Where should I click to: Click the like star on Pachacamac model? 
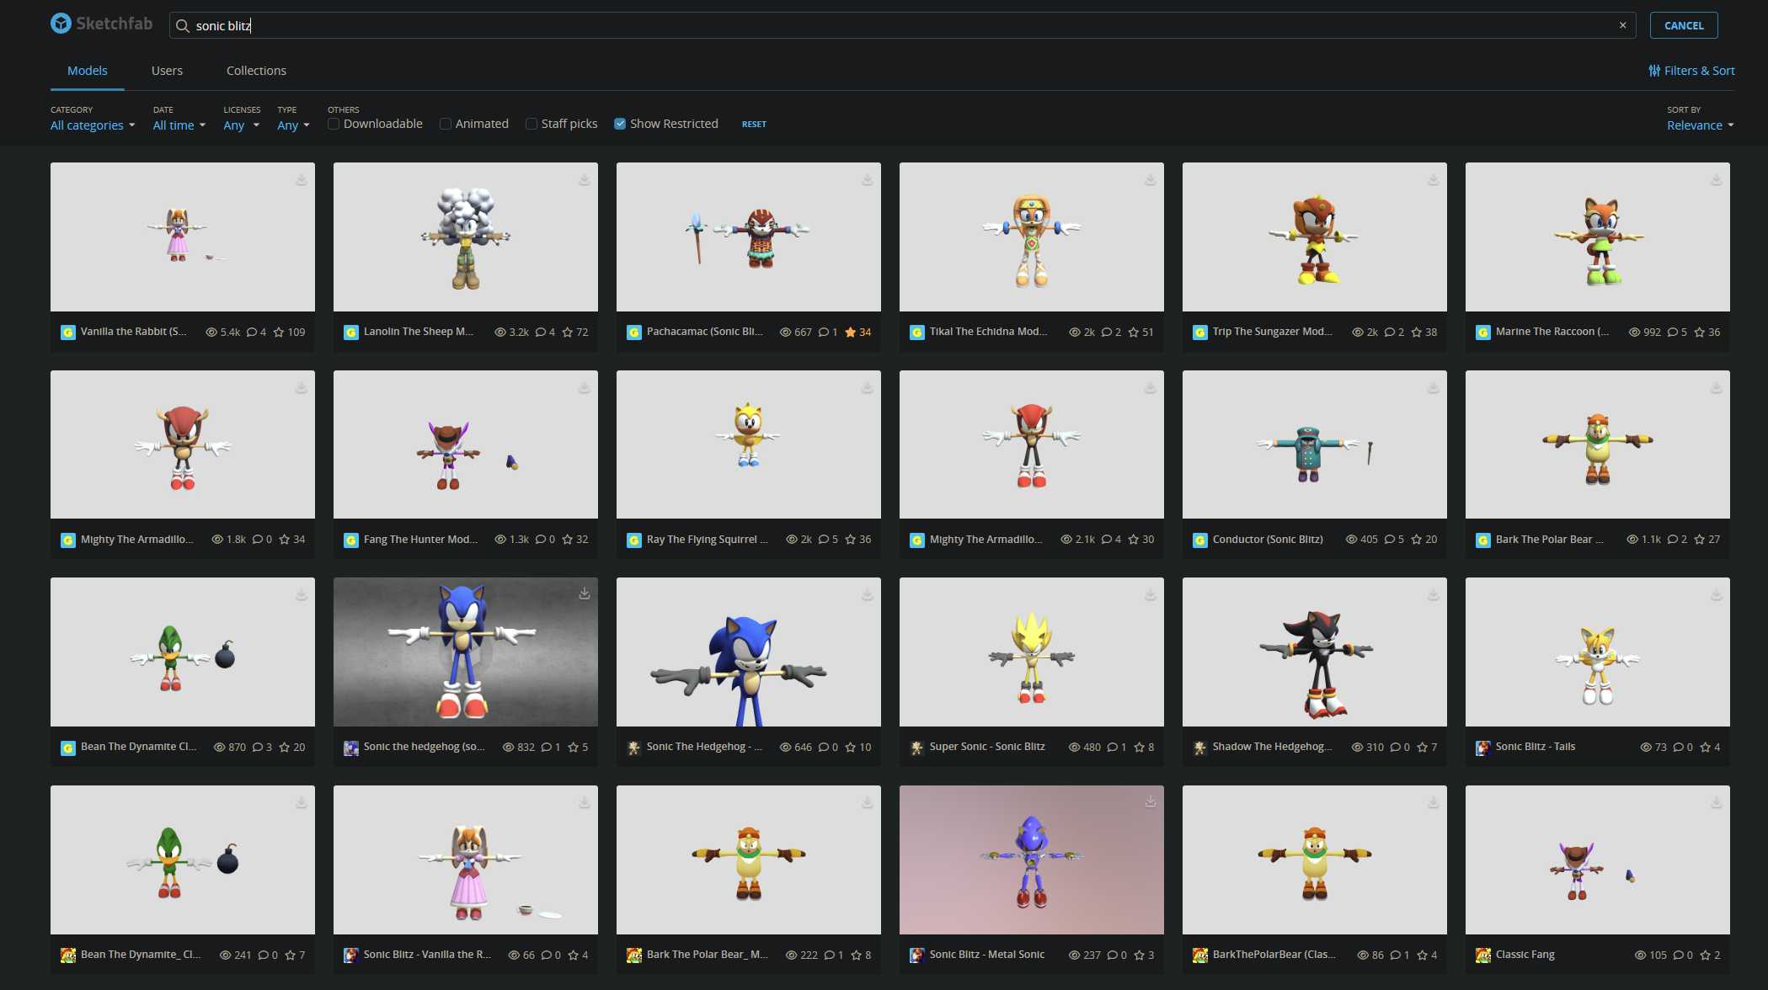(850, 333)
